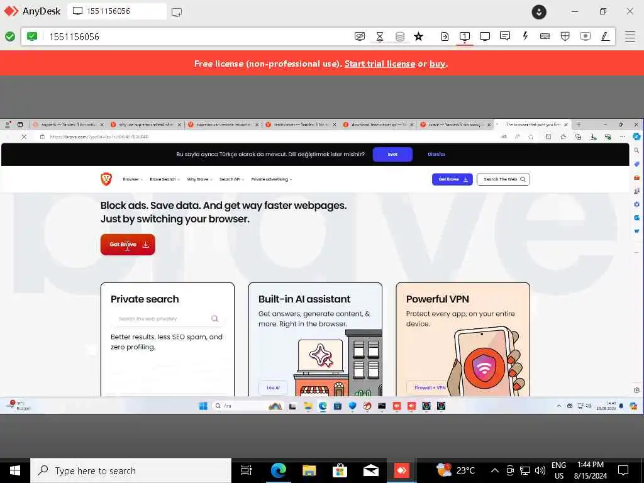The image size is (644, 483).
Task: Open the AnyDesk hamburger main menu
Action: click(630, 36)
